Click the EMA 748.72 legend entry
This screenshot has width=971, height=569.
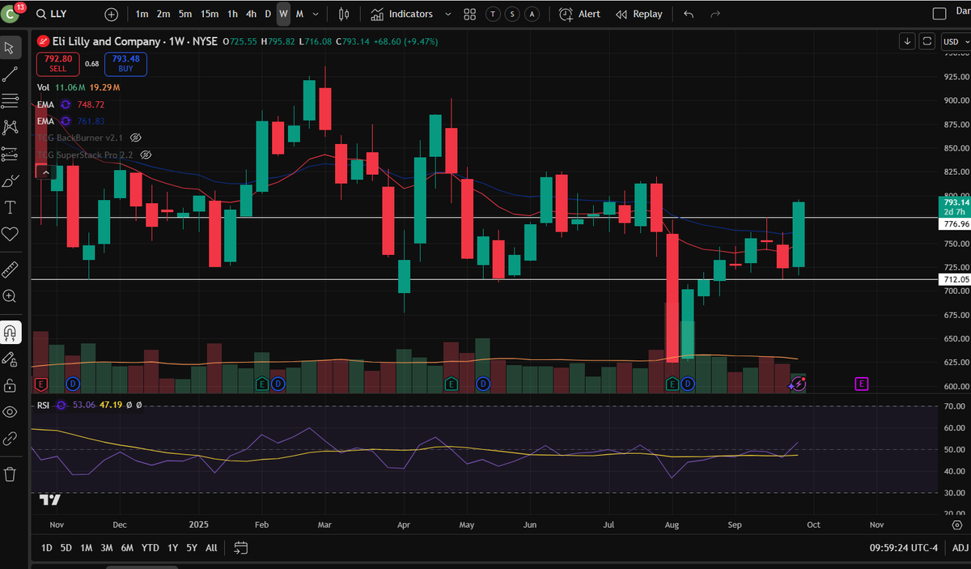[71, 104]
